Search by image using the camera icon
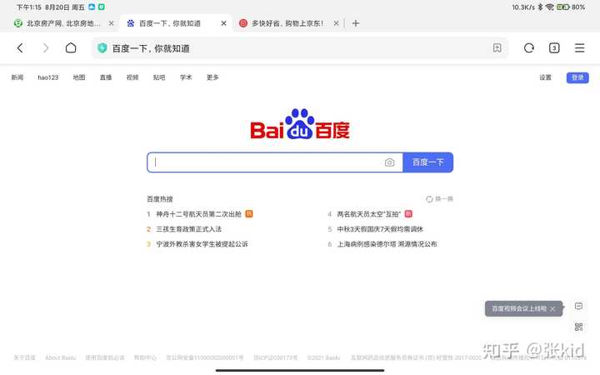Image resolution: width=600 pixels, height=375 pixels. (x=389, y=162)
